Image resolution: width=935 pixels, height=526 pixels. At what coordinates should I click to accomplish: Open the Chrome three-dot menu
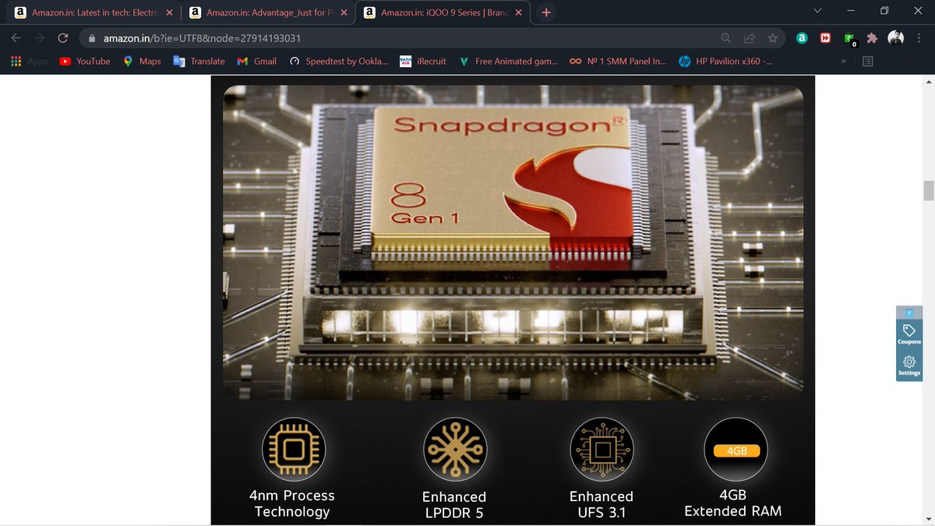click(919, 37)
